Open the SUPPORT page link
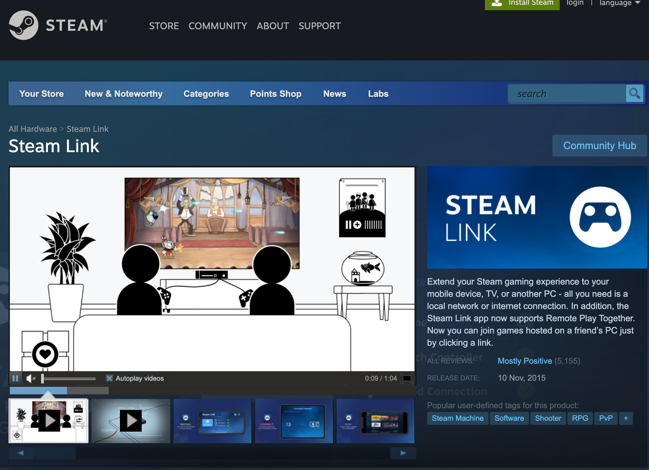The width and height of the screenshot is (649, 470). click(320, 26)
